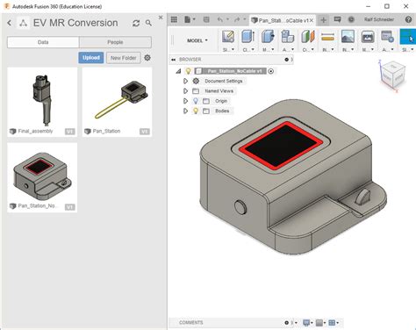Screen dimensions: 416x330
Task: Click the New Folder button
Action: [124, 58]
